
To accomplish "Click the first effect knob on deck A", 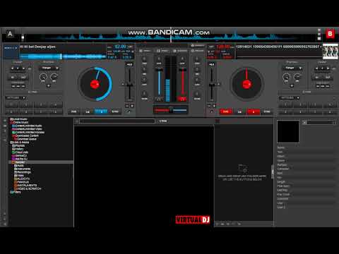I will (x=43, y=77).
